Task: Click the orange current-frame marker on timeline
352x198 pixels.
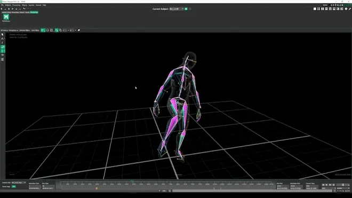Action: (x=97, y=188)
